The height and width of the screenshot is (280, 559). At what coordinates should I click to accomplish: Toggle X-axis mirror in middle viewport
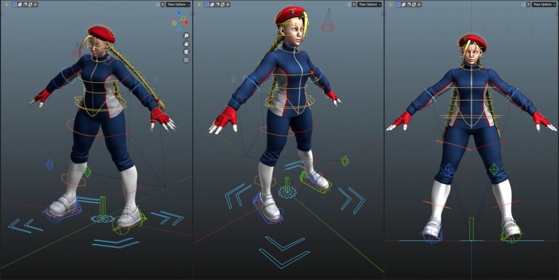point(354,4)
